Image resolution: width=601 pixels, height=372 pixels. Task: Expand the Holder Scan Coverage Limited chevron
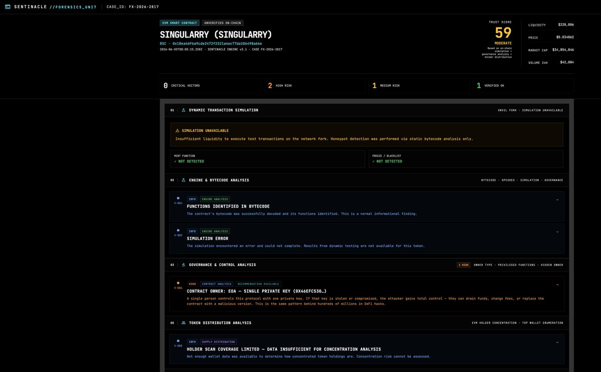(557, 342)
